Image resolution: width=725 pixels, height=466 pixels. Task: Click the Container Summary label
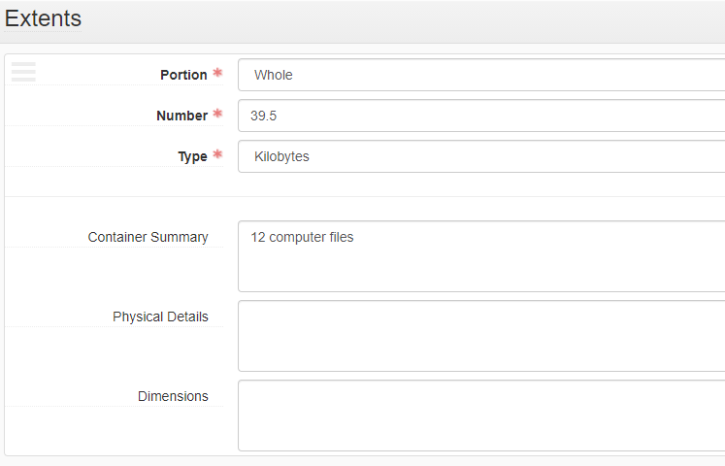pyautogui.click(x=148, y=237)
